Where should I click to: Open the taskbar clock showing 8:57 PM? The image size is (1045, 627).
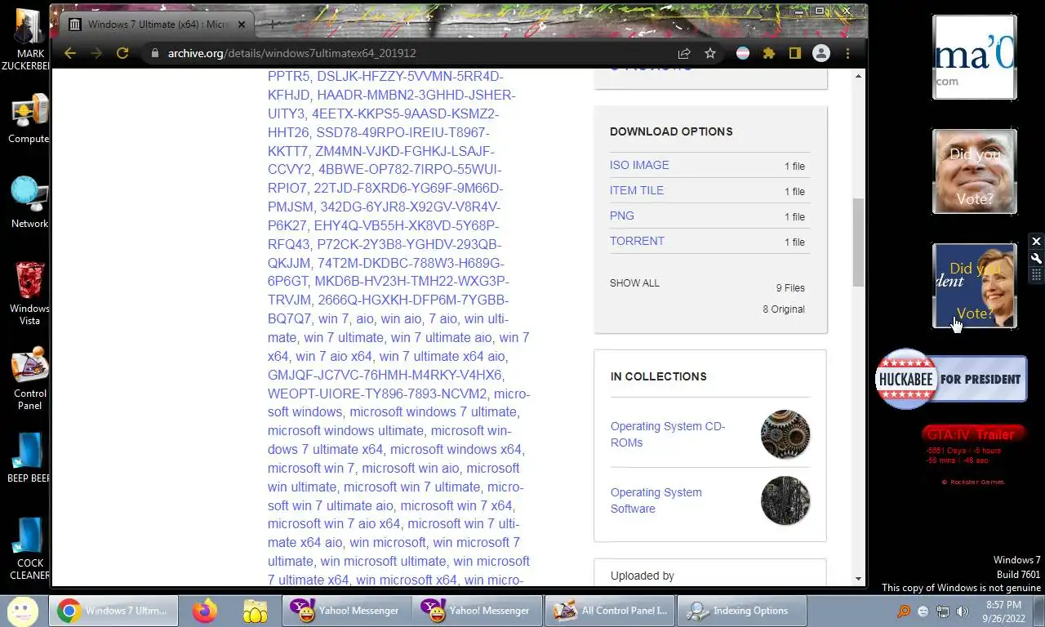pyautogui.click(x=1003, y=611)
